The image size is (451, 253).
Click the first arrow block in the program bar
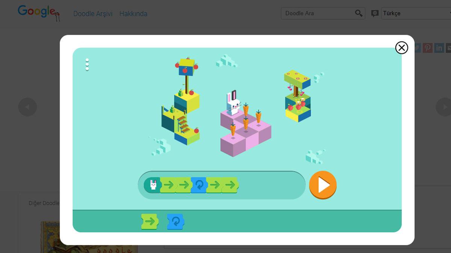point(170,184)
